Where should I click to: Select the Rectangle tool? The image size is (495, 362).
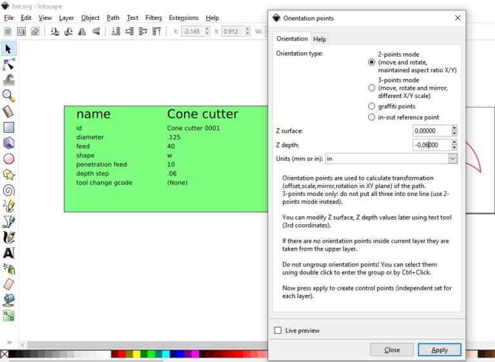[8, 127]
